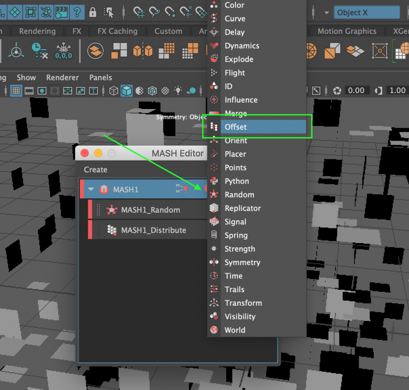Toggle the selection lock padlock icon
Viewport: 409px width, 390px height.
(92, 12)
